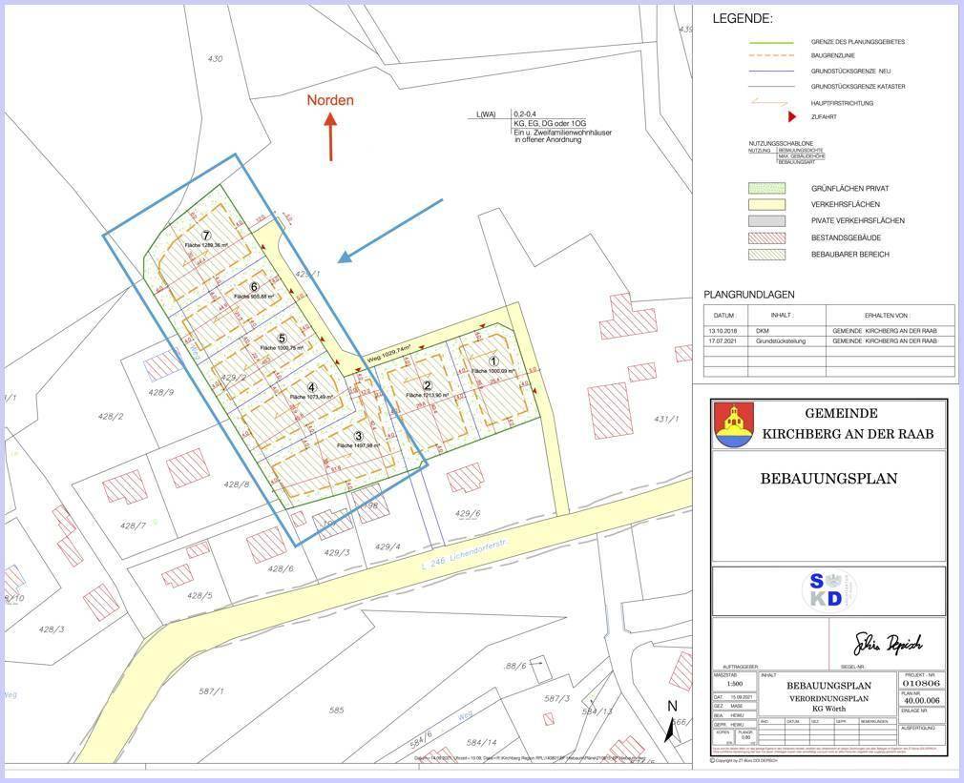The image size is (964, 783).
Task: Click the Verkehrsflächen yellow swatch
Action: click(766, 204)
